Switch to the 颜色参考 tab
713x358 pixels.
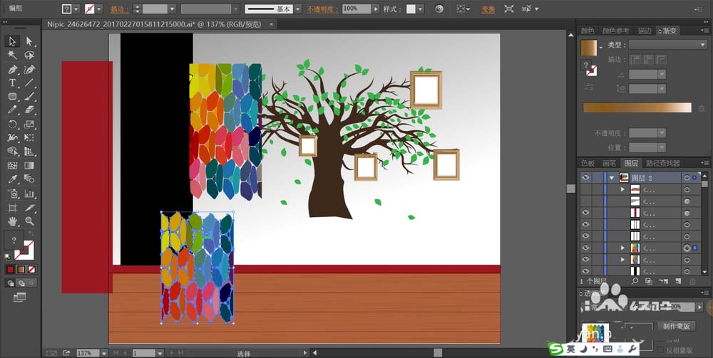(616, 31)
